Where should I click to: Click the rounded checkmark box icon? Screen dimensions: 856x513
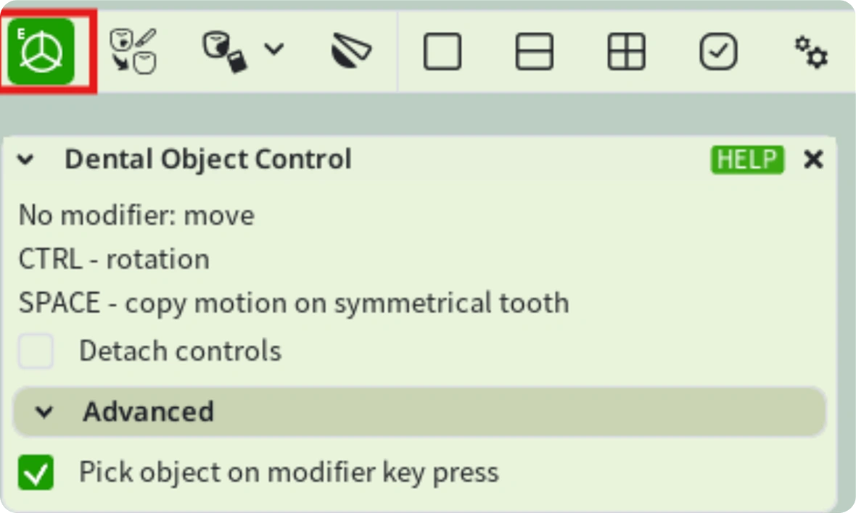(x=718, y=51)
